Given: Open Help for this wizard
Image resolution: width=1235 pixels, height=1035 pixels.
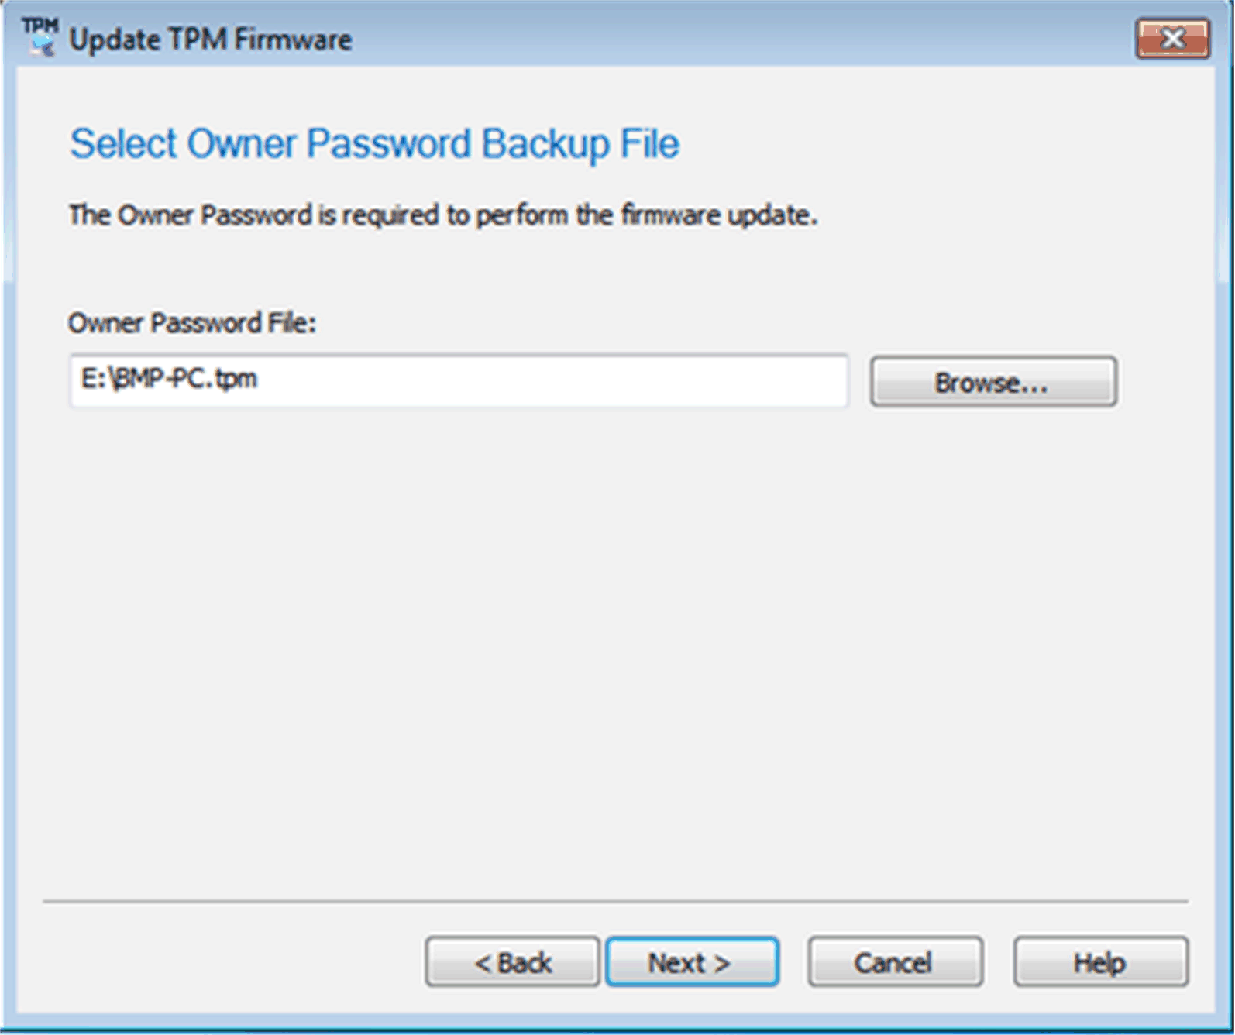Looking at the screenshot, I should [x=1099, y=961].
